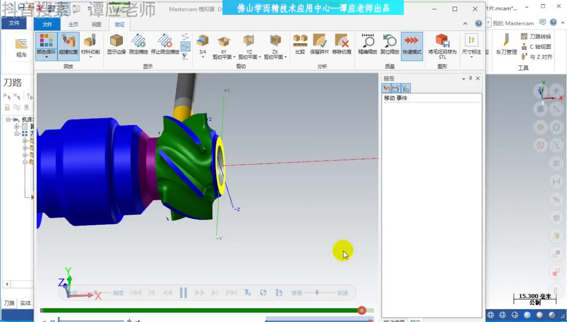Image resolution: width=567 pixels, height=322 pixels.
Task: Collapse the simulator ribbon with the chevron
Action: 465,24
